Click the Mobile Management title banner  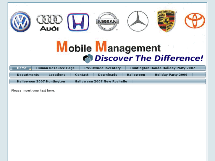(109, 47)
